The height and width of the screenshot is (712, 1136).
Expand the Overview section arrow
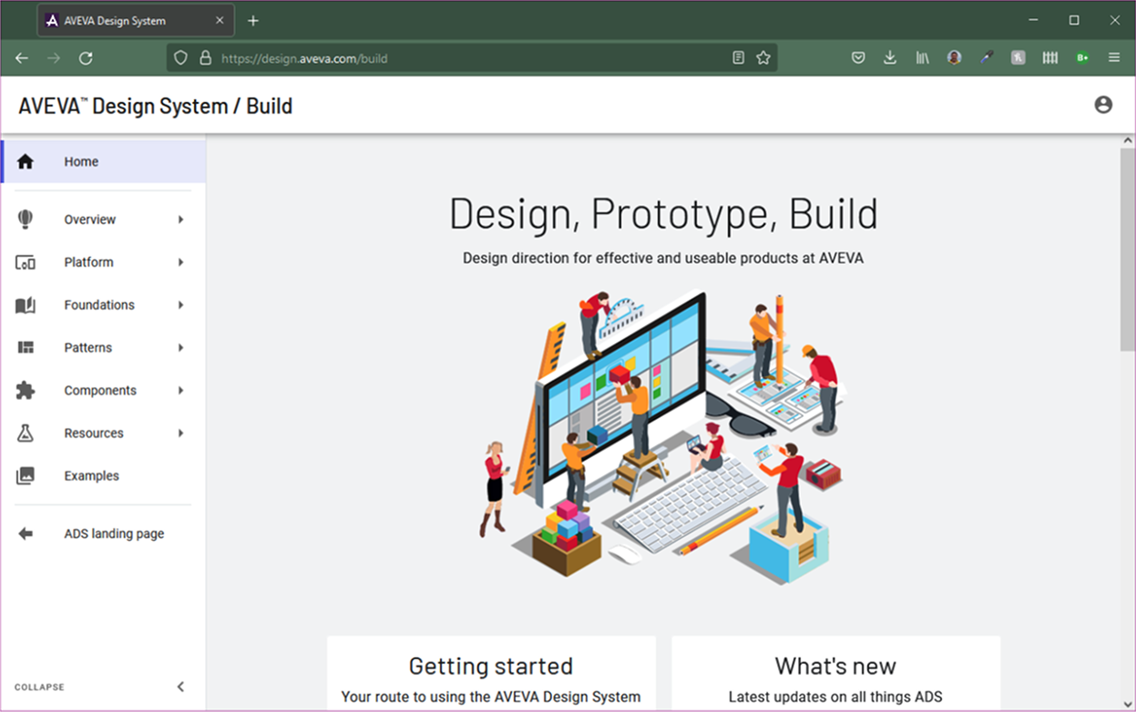click(x=180, y=219)
